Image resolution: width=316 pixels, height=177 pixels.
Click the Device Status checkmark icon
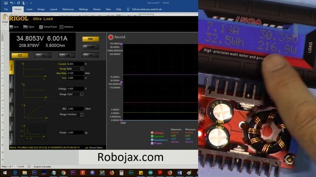[x=86, y=147]
